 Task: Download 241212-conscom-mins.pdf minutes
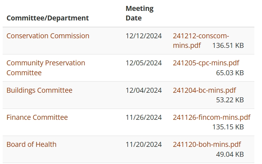201,36
